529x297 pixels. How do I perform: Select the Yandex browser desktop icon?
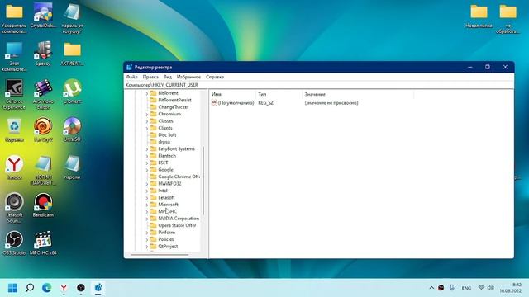click(x=14, y=167)
